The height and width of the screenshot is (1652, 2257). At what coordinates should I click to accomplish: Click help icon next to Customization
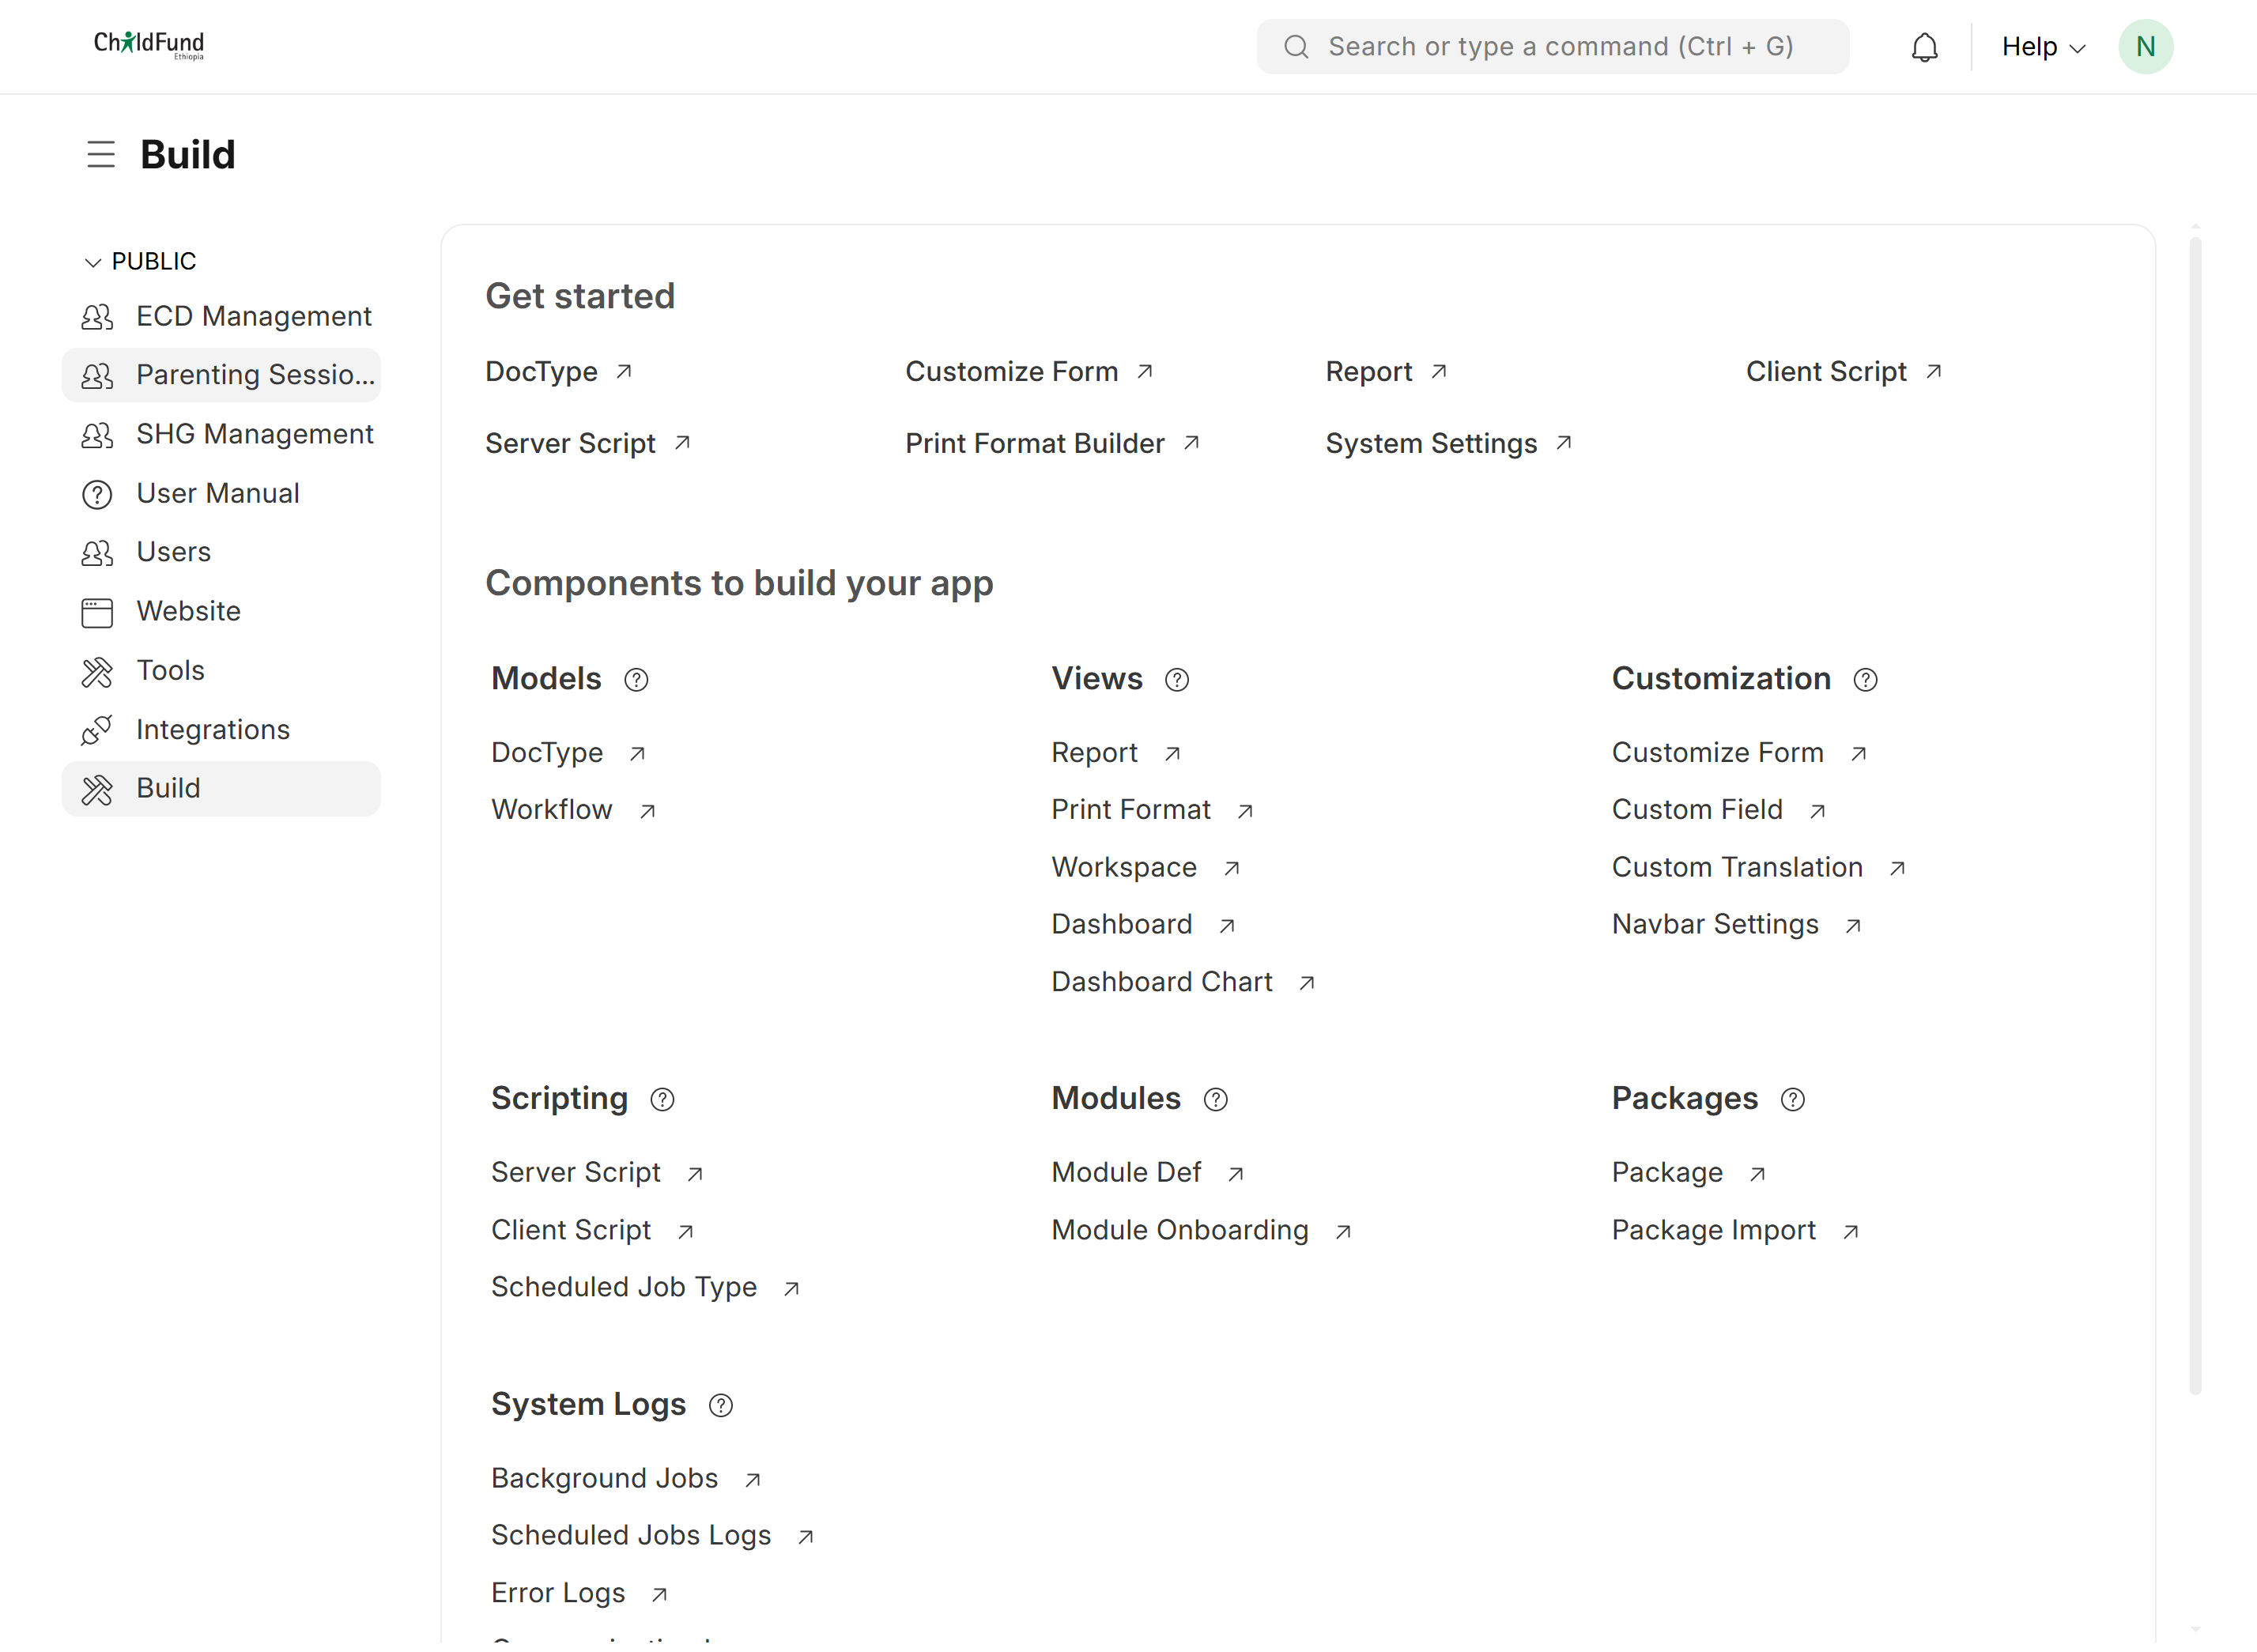1865,680
